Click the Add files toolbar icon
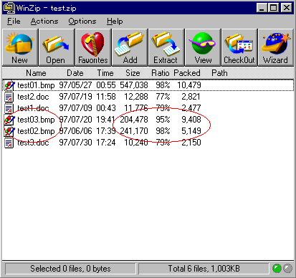296x278 pixels. click(x=130, y=47)
